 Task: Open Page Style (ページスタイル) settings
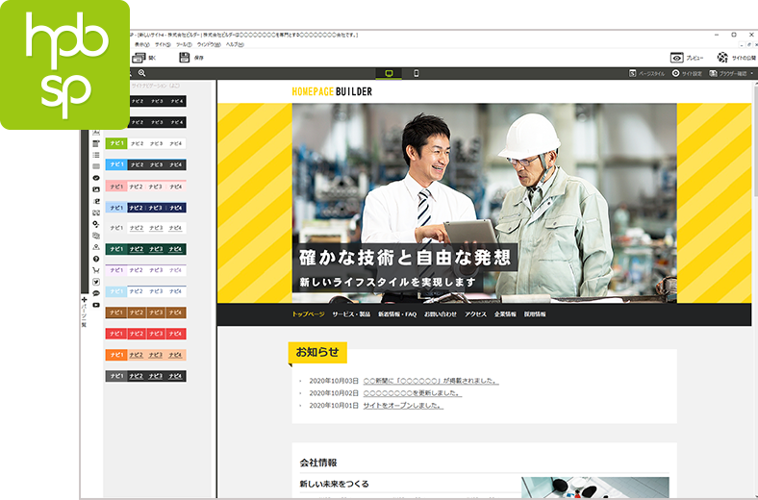tap(646, 73)
